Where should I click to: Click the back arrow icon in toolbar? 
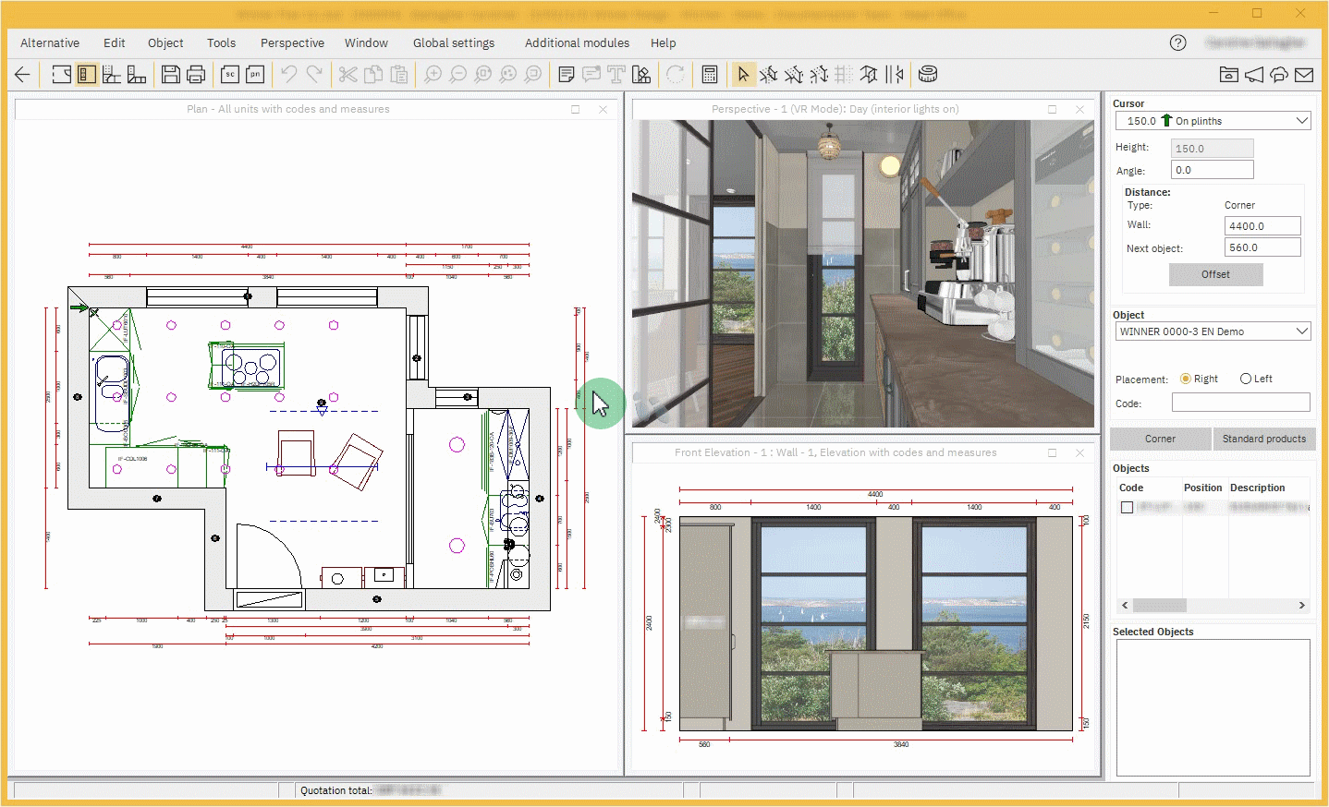[x=23, y=75]
